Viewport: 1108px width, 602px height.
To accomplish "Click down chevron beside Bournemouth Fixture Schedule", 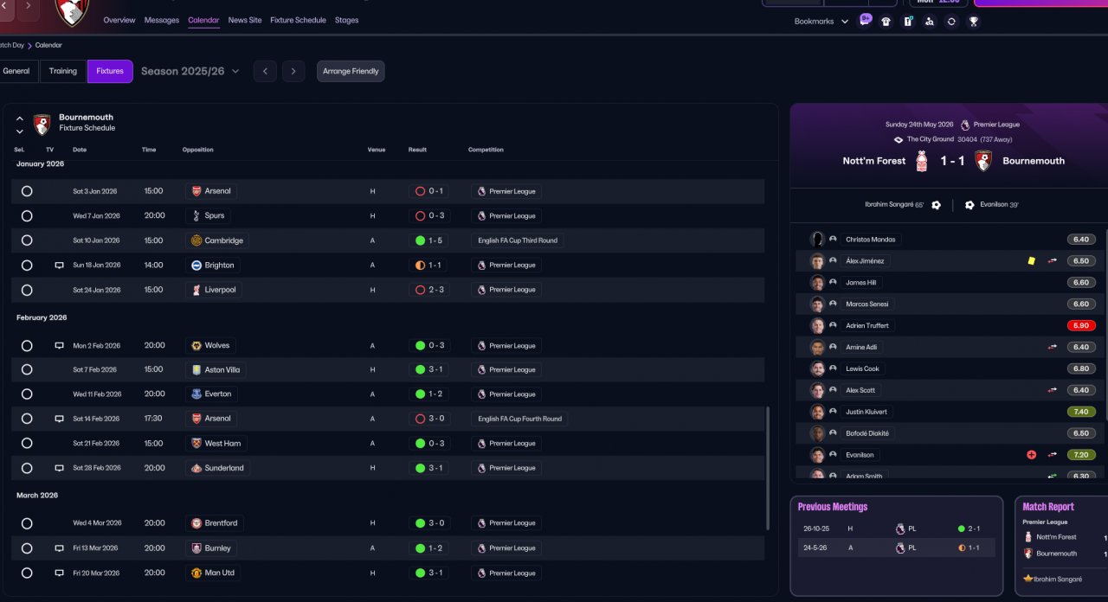I will (x=20, y=131).
